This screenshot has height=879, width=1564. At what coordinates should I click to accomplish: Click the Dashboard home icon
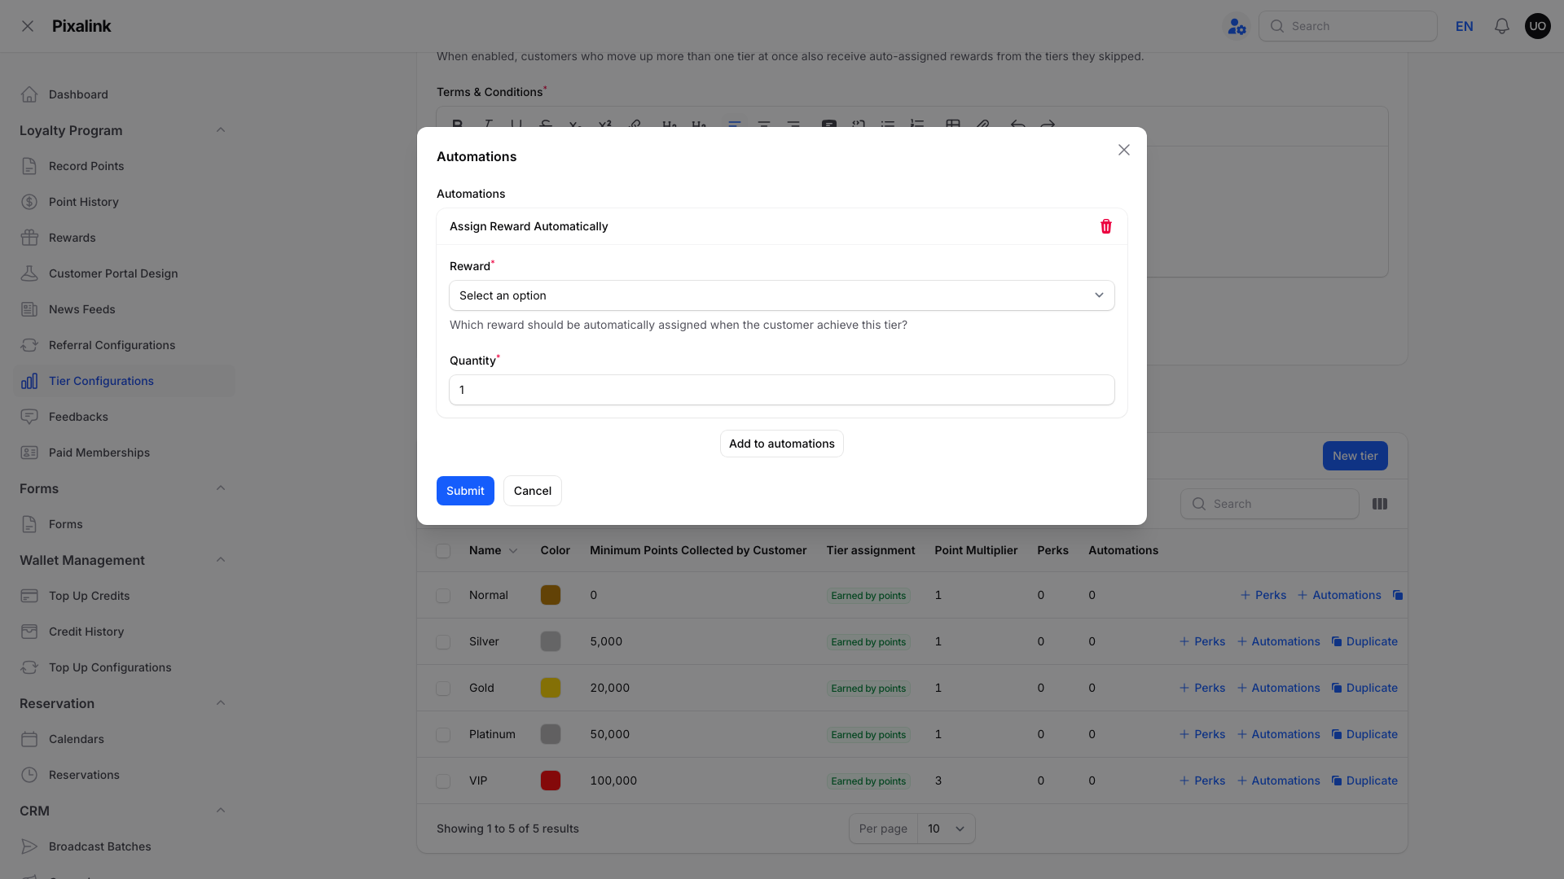tap(29, 94)
